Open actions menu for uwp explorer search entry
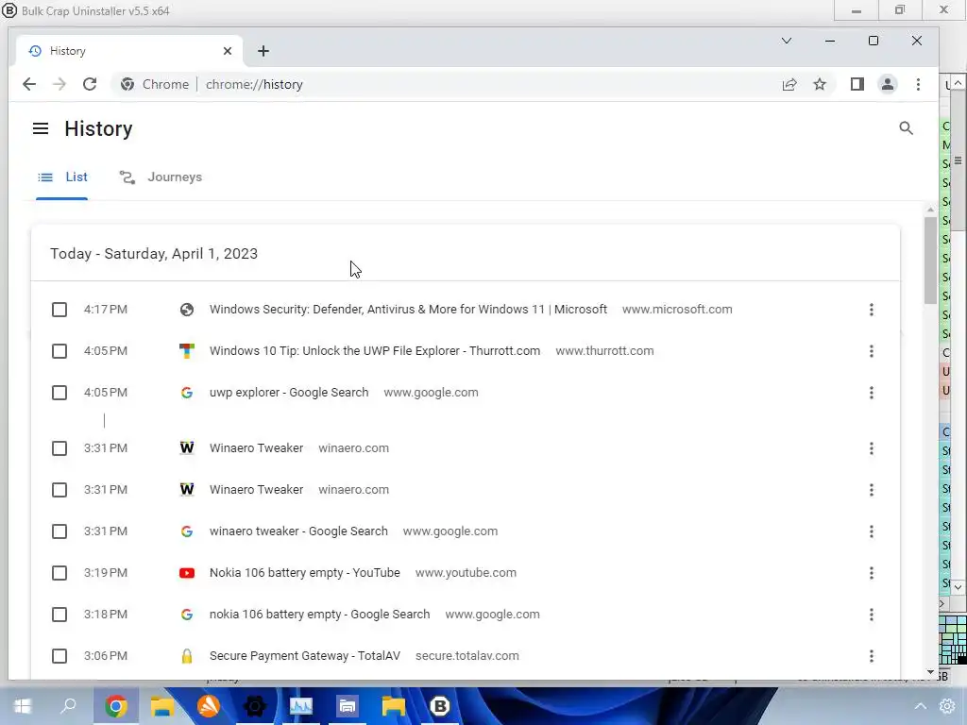Image resolution: width=967 pixels, height=725 pixels. coord(872,393)
